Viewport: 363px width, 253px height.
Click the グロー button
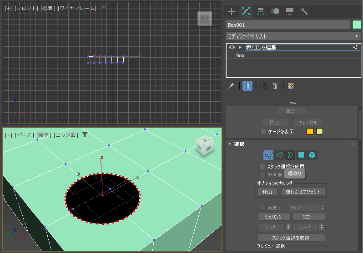(309, 217)
